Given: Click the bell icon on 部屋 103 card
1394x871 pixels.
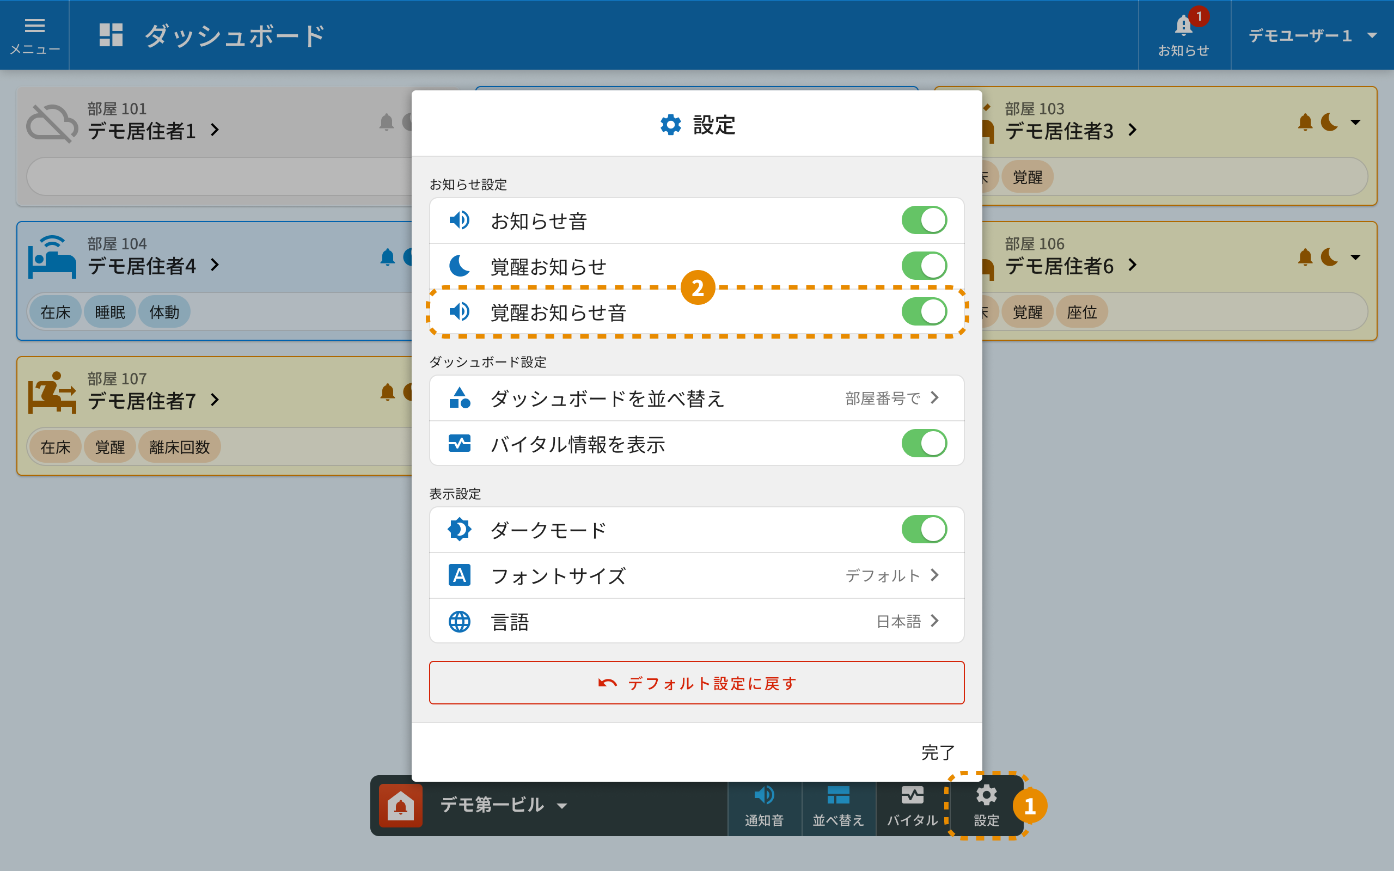Looking at the screenshot, I should [1305, 122].
